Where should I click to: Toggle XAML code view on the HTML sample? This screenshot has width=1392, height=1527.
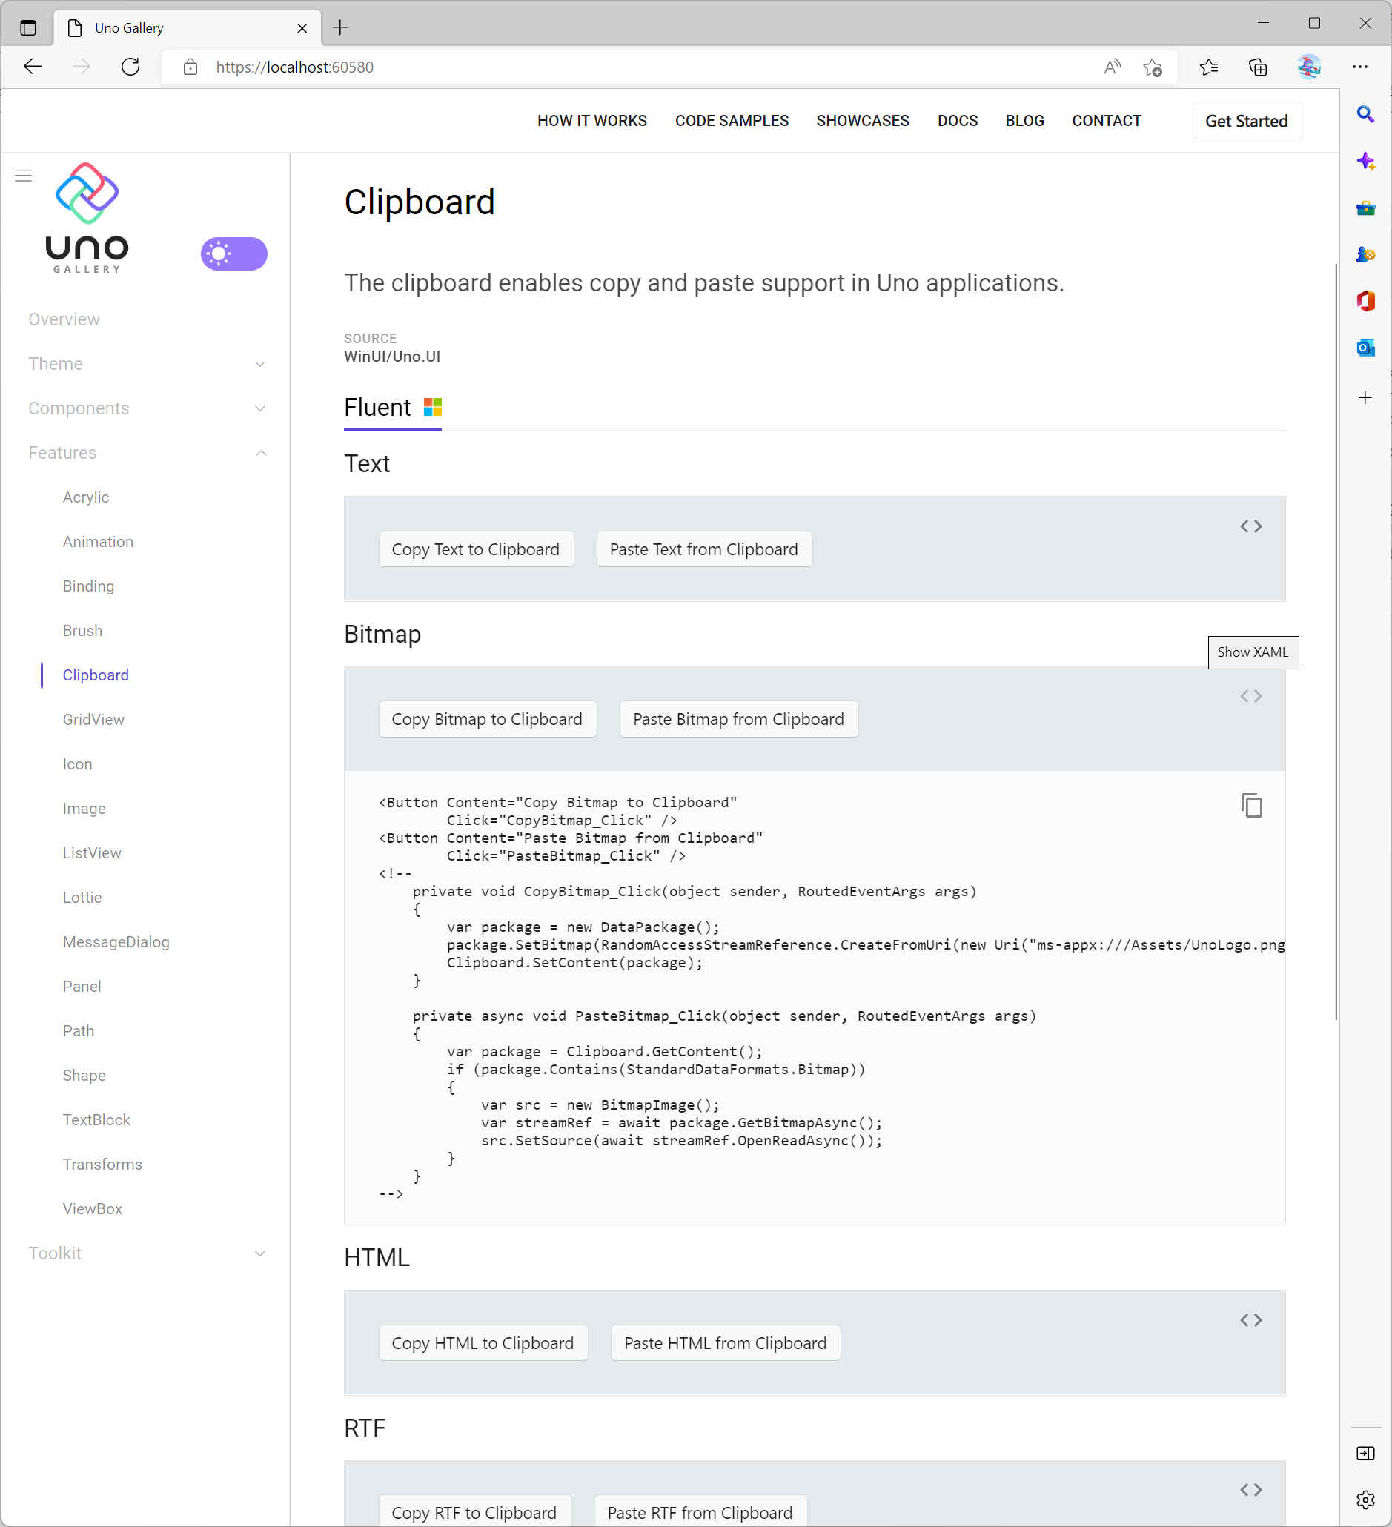coord(1251,1319)
